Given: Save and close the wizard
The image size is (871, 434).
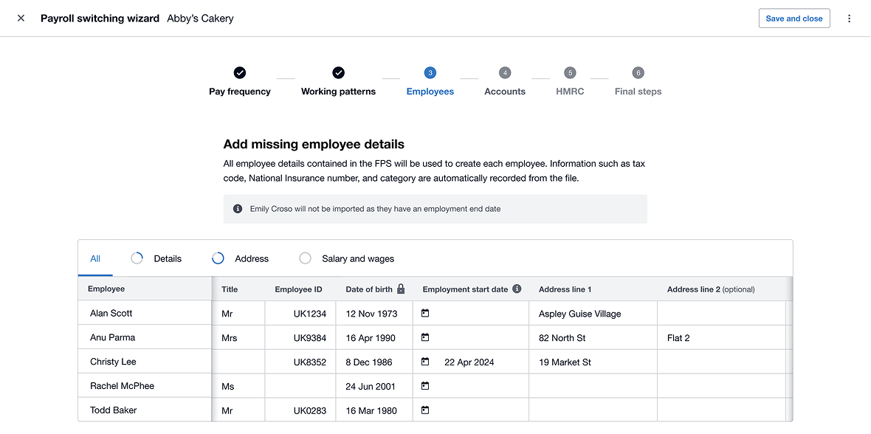Looking at the screenshot, I should point(793,18).
